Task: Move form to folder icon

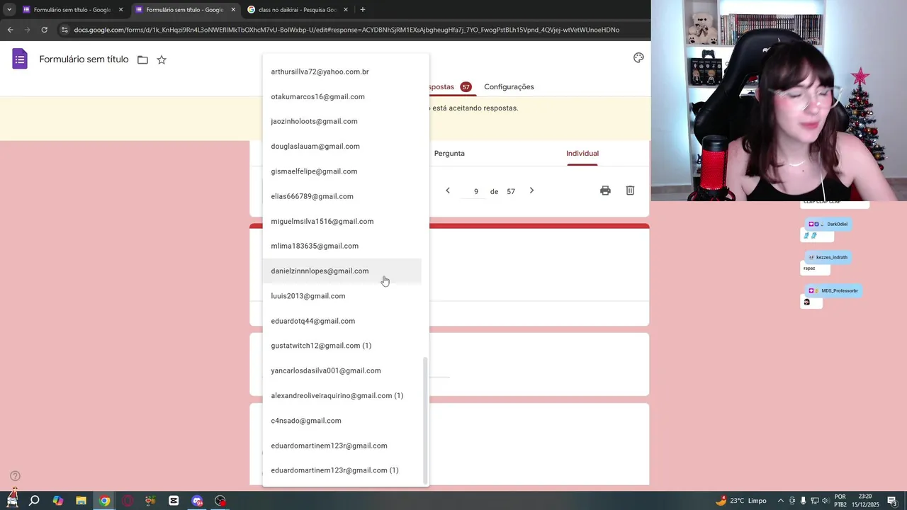Action: (142, 60)
